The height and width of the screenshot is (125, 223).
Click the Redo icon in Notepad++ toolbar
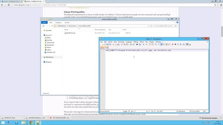(x=133, y=44)
